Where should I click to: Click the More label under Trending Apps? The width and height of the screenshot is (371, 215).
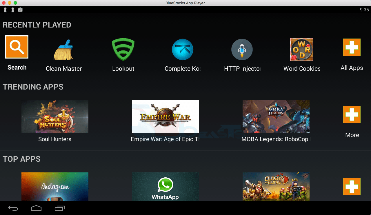tap(352, 135)
